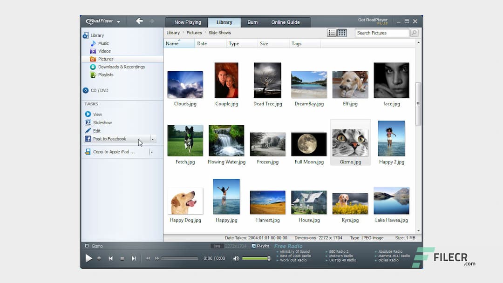
Task: Open search with the magnifier icon
Action: point(414,33)
